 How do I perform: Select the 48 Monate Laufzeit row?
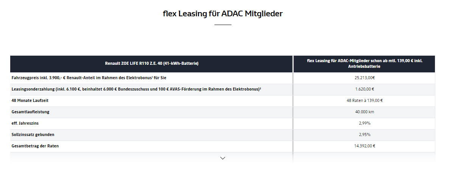[223, 101]
